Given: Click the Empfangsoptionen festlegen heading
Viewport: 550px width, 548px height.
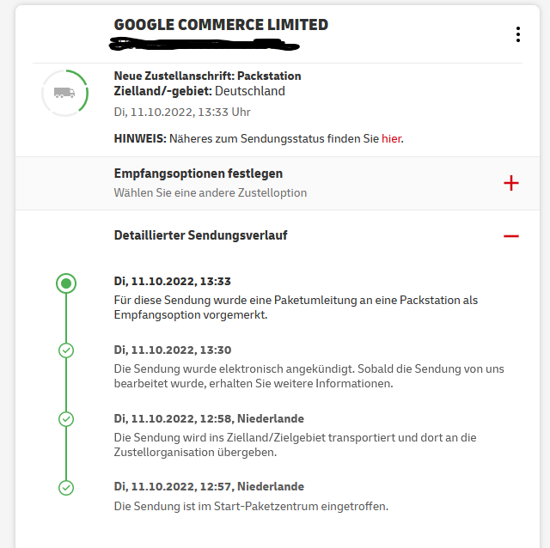Looking at the screenshot, I should pos(199,174).
